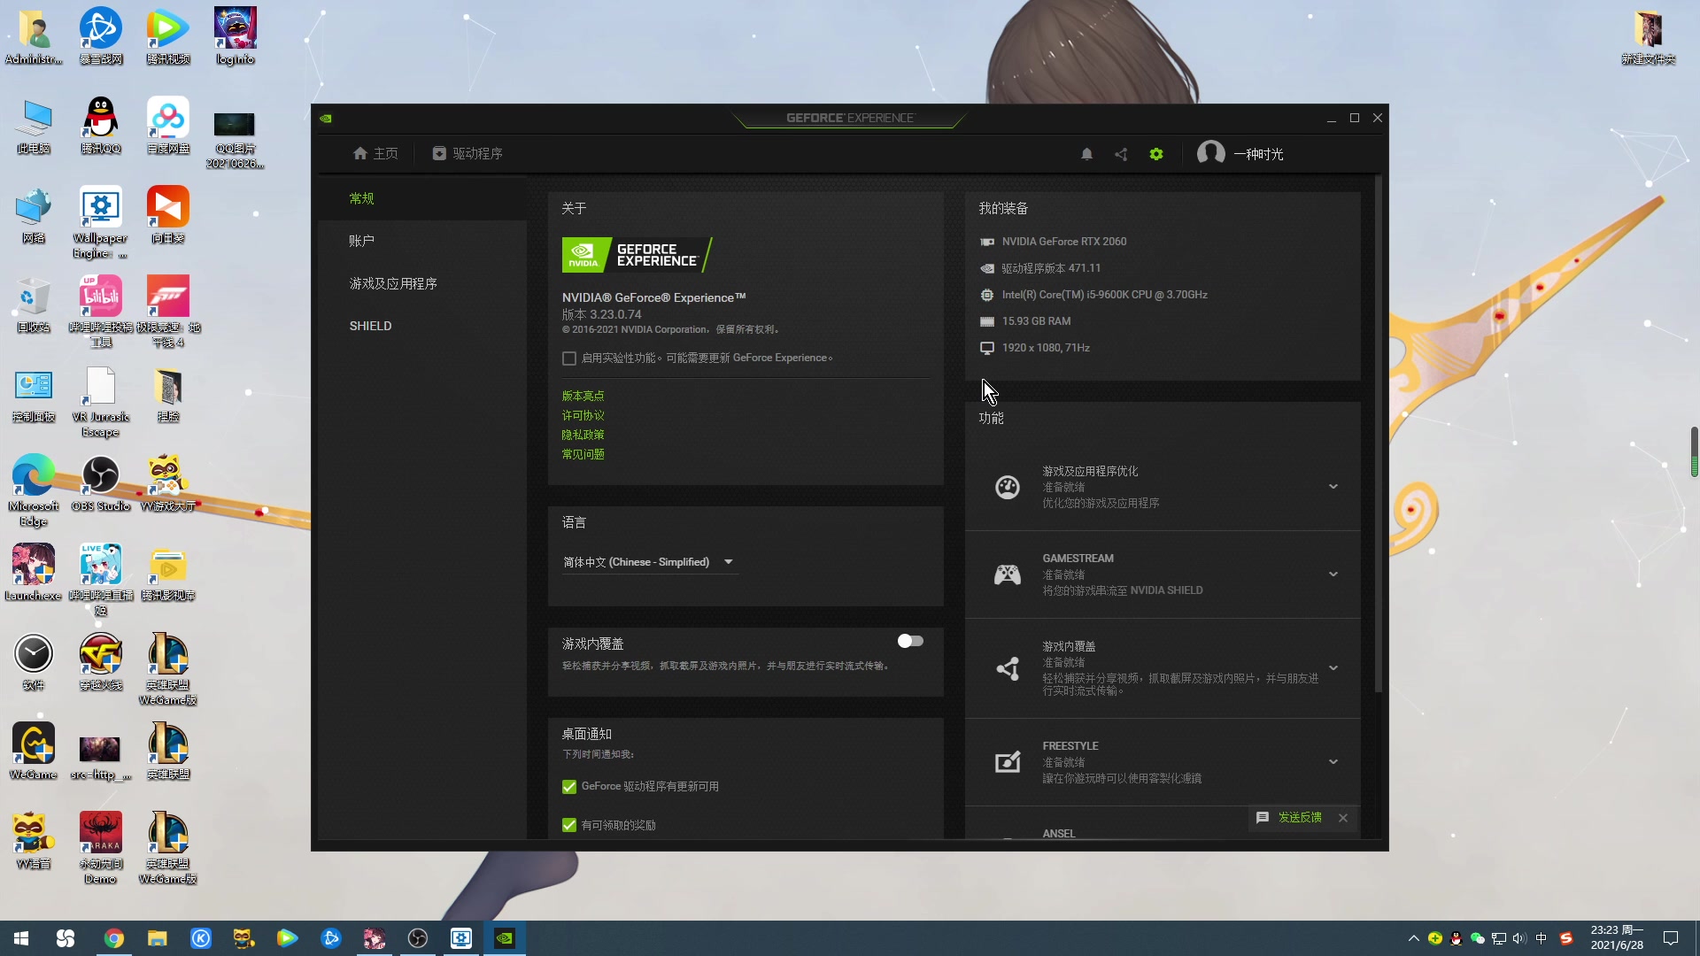
Task: Open the 控制面板 desktop icon
Action: coord(34,394)
